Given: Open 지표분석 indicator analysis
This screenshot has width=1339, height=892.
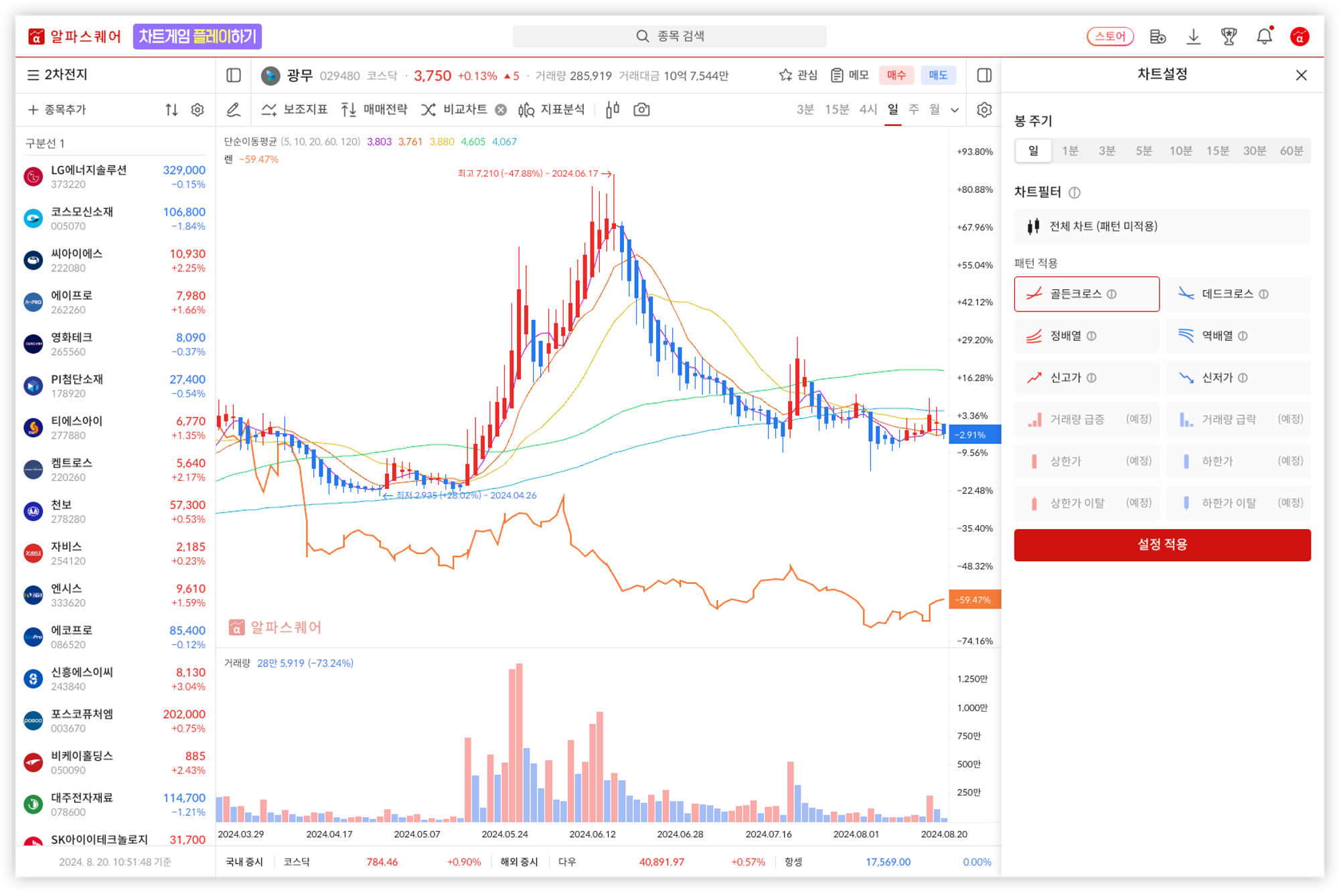Looking at the screenshot, I should (x=552, y=110).
